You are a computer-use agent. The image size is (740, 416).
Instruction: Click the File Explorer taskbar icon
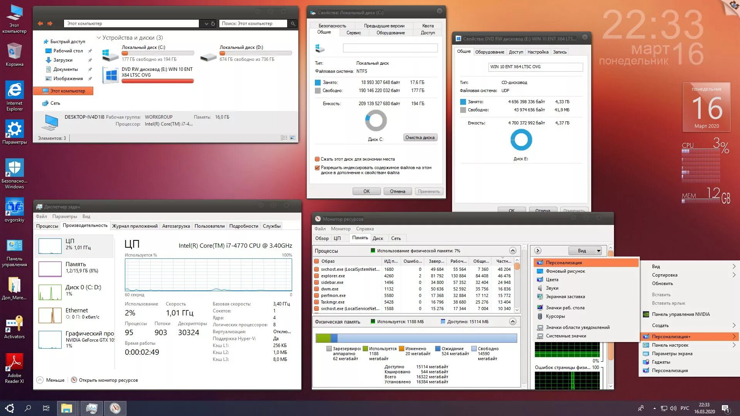[x=67, y=408]
